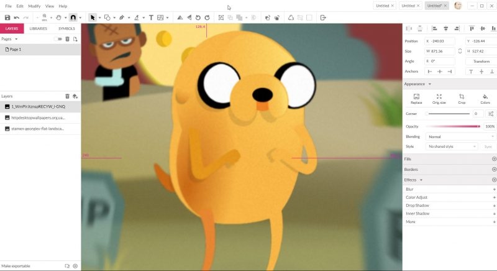497x271 pixels.
Task: Pick the Pencil draw tool
Action: click(x=137, y=18)
